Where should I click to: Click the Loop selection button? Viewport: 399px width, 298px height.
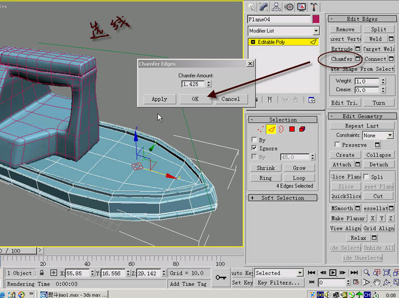[299, 178]
